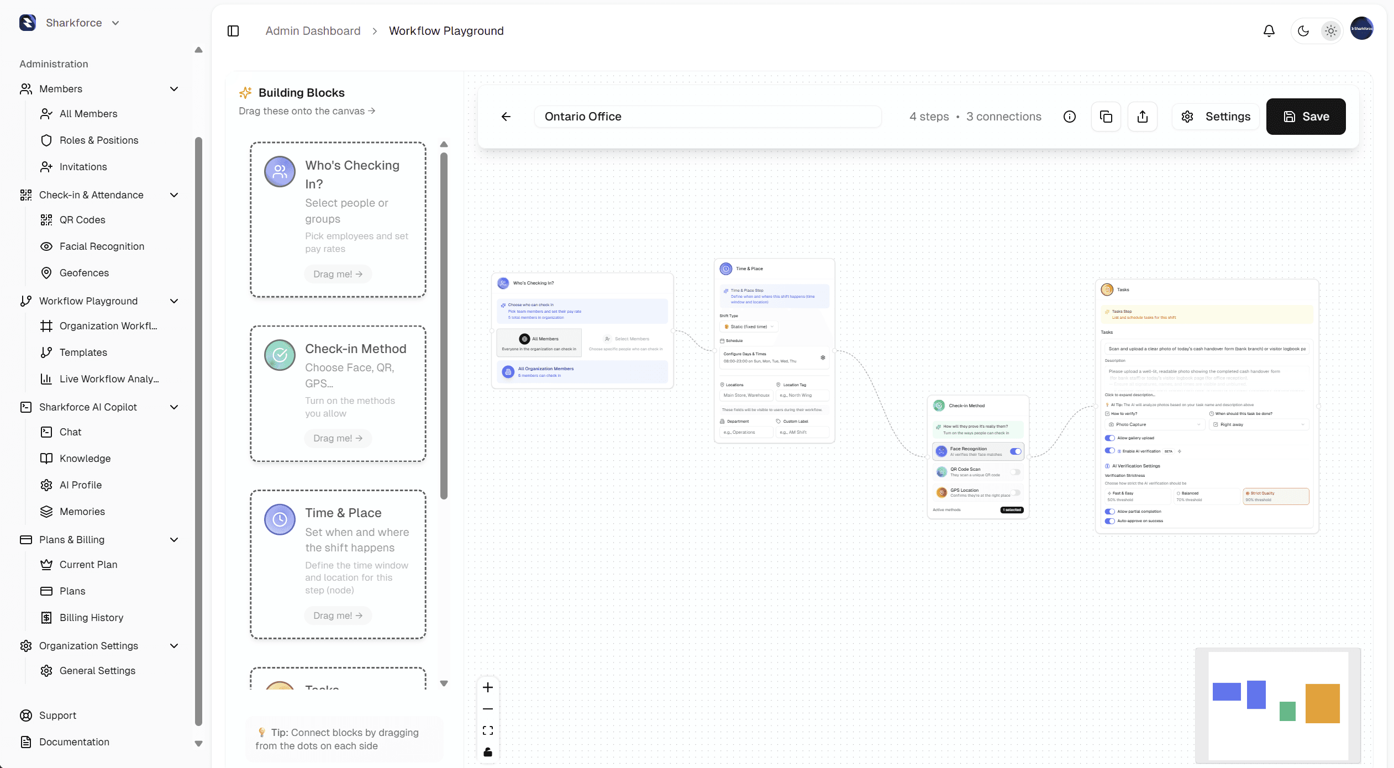The height and width of the screenshot is (768, 1394).
Task: Click the Check-in Method building block icon
Action: pyautogui.click(x=280, y=355)
